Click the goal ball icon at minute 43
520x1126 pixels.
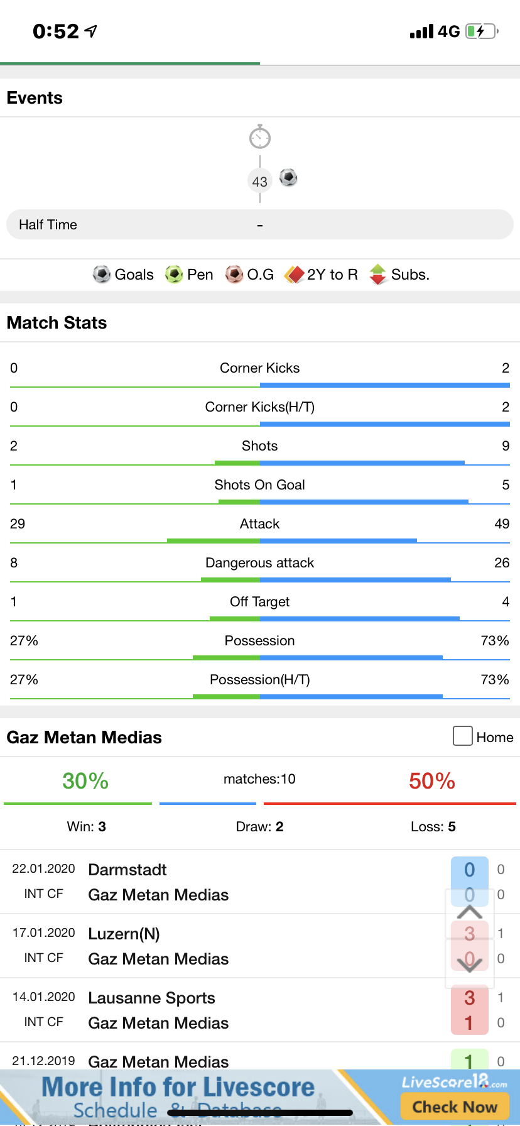[x=288, y=178]
